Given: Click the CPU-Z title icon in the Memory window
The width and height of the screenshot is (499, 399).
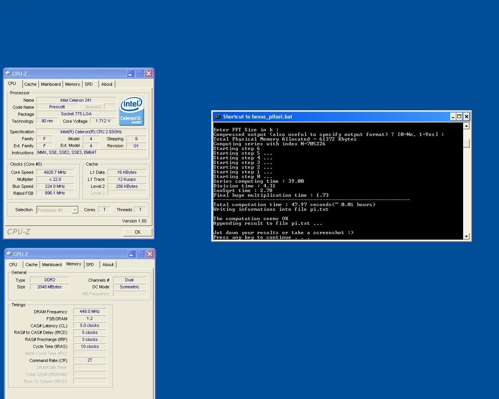Looking at the screenshot, I should coord(9,254).
